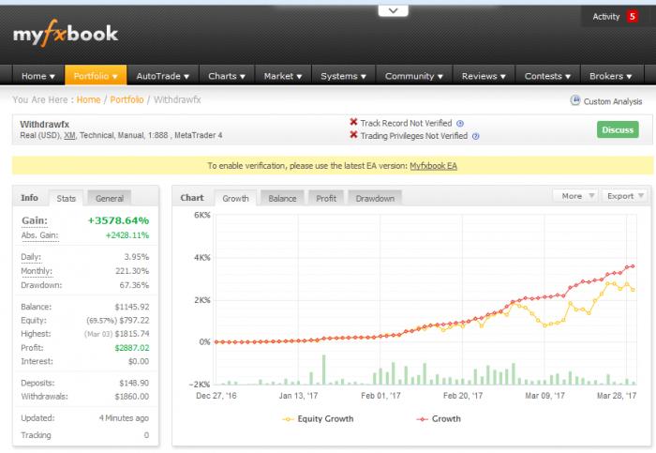Toggle Growth series in chart legend
The image size is (656, 453).
click(x=439, y=418)
